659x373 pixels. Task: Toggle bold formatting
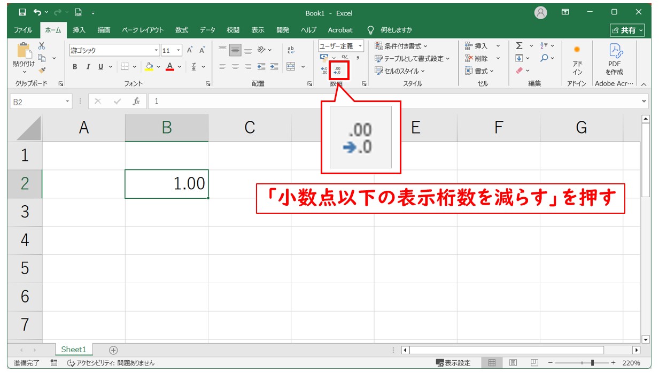click(x=75, y=67)
